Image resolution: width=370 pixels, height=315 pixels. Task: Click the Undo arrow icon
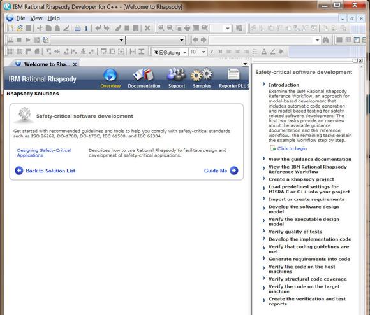[98, 28]
